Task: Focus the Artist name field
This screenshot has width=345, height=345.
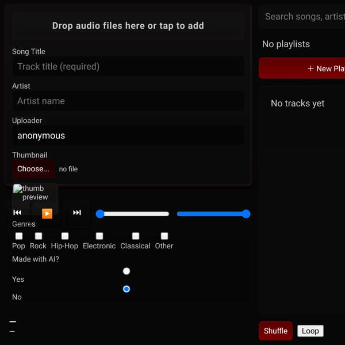Action: [x=128, y=101]
